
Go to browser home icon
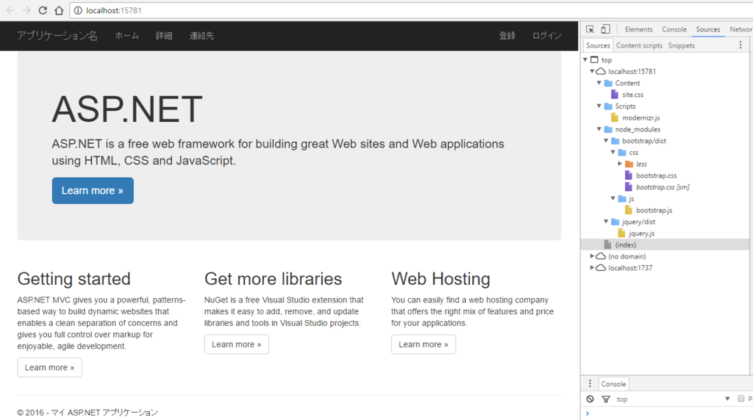(x=59, y=10)
